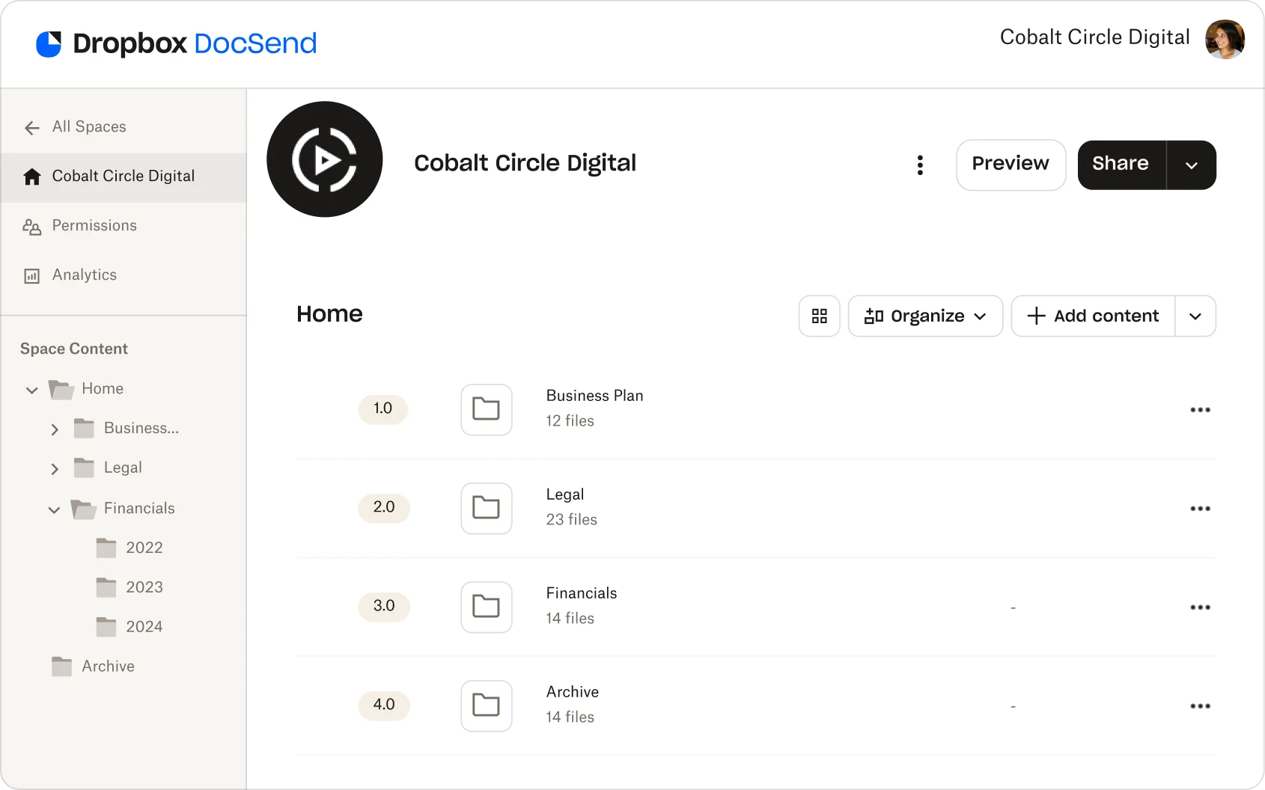Open Permissions in the sidebar

(94, 226)
